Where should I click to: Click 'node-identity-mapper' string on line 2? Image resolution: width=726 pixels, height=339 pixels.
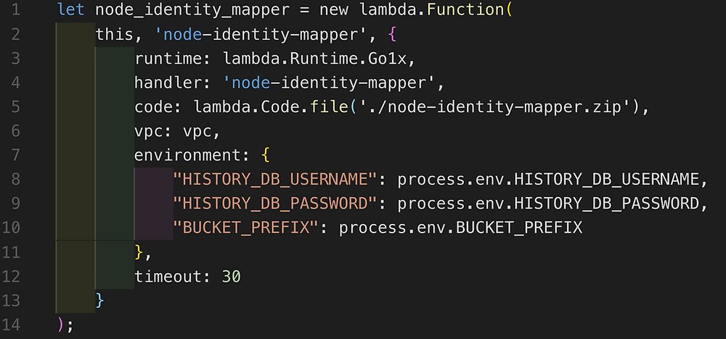click(261, 35)
